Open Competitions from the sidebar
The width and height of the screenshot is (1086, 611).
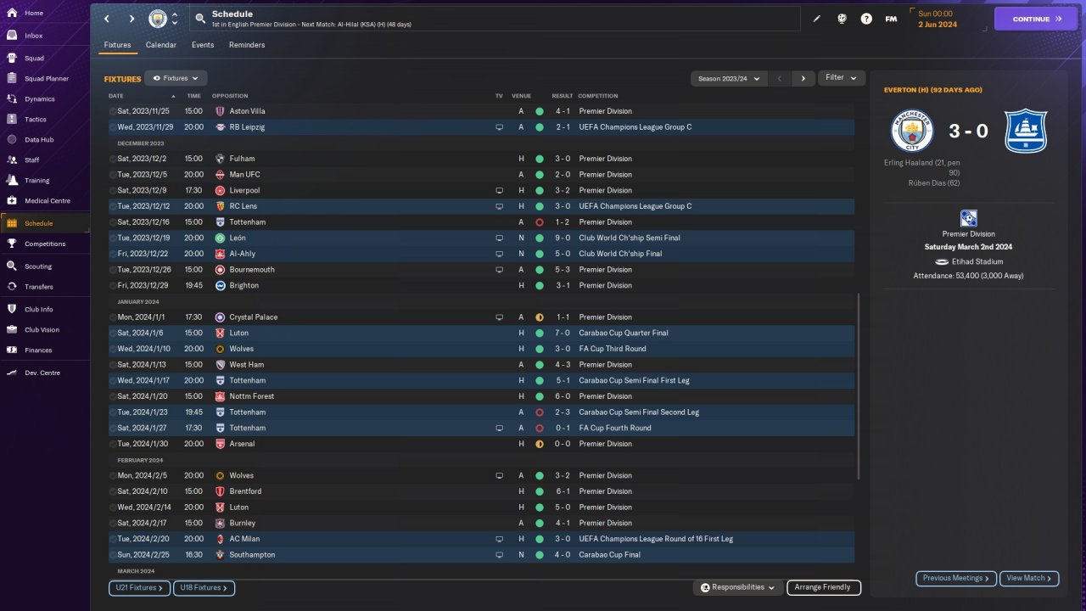45,244
